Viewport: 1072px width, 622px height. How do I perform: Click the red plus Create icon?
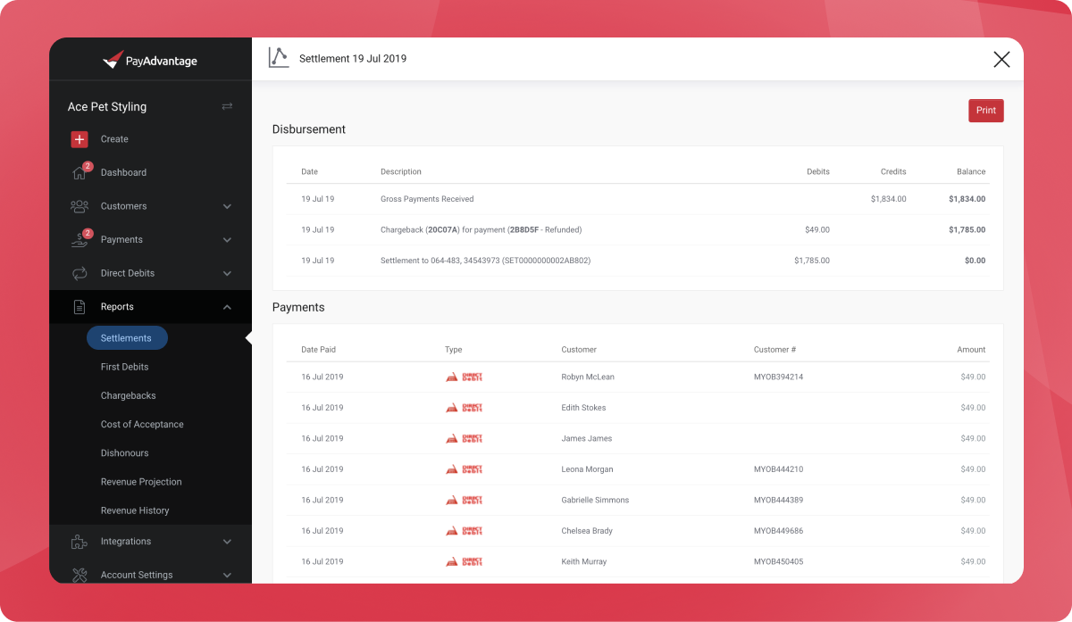[x=80, y=139]
